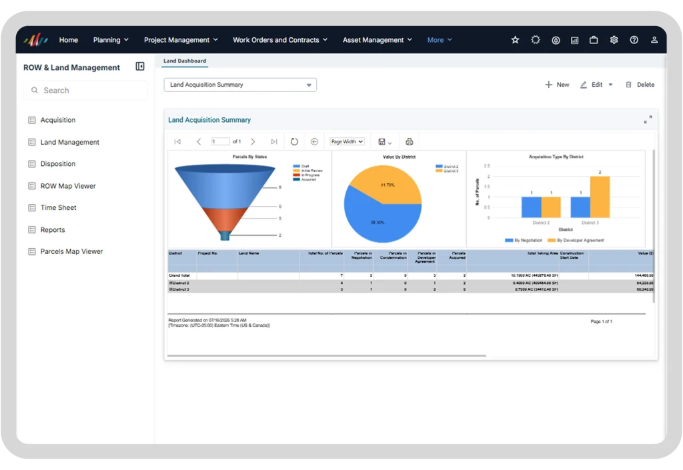Refresh the Land Acquisition report
Screen dimensions: 683x470
point(294,142)
